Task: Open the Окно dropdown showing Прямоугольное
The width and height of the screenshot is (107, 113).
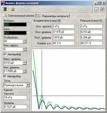Action: click(27, 85)
